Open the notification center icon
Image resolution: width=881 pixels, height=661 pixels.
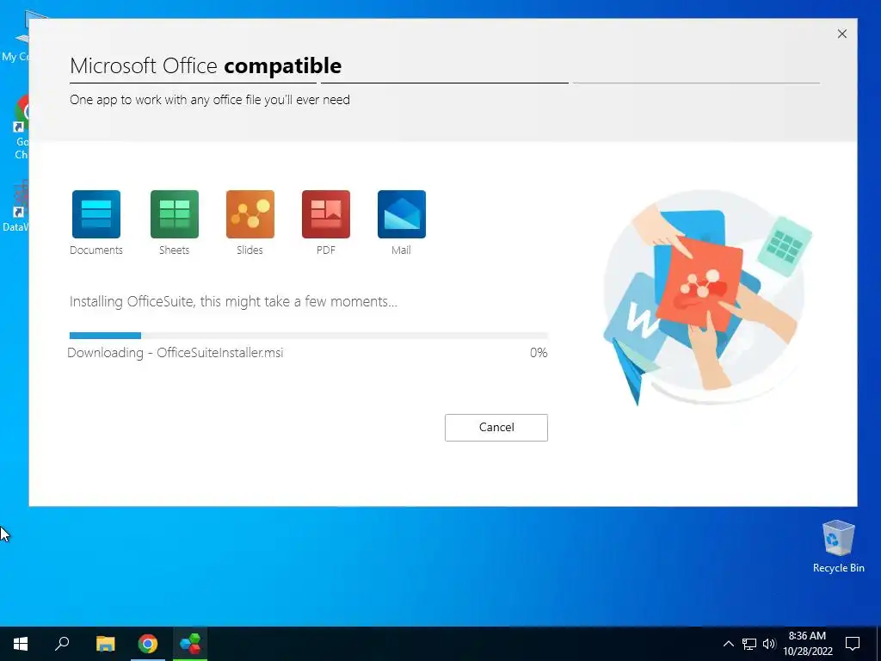point(853,644)
